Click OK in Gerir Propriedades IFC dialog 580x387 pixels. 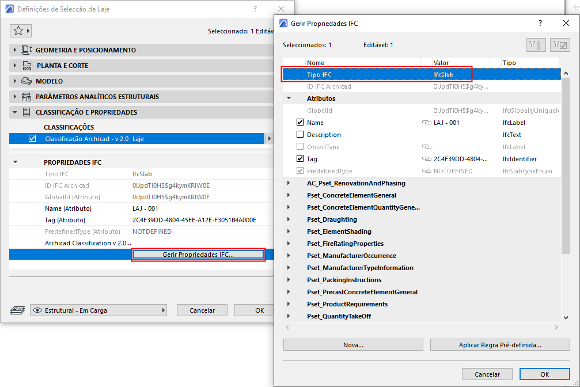click(544, 374)
